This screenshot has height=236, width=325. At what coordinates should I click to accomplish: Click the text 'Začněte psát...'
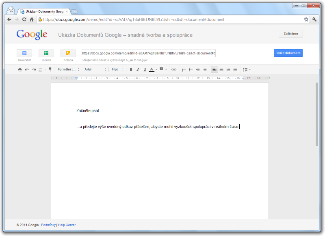(x=89, y=110)
